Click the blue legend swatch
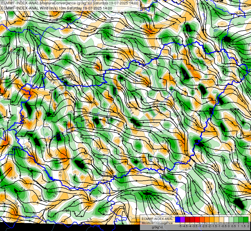 click(x=178, y=219)
